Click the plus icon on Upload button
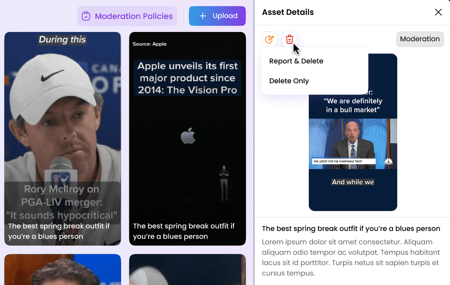The width and height of the screenshot is (450, 285). pos(203,16)
